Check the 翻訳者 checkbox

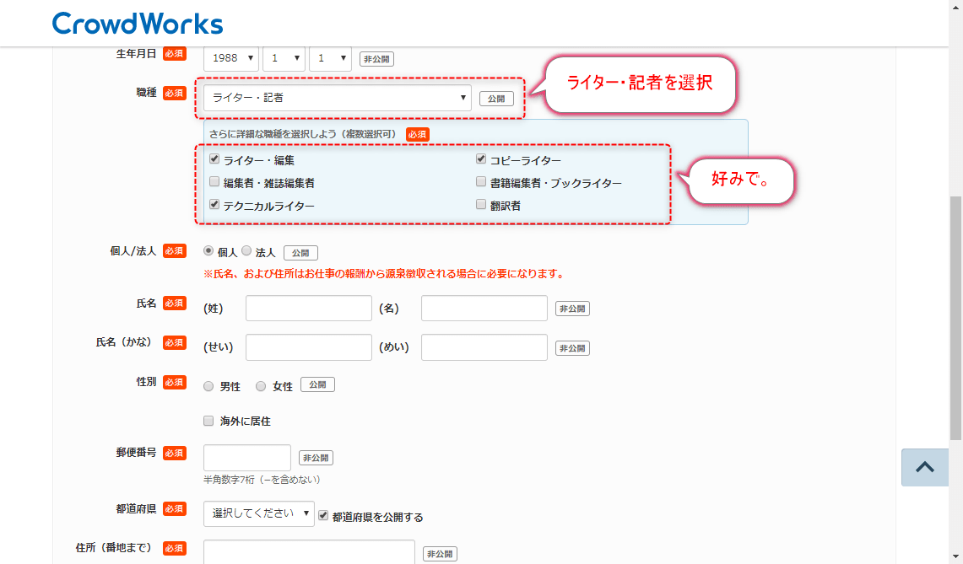click(x=481, y=204)
